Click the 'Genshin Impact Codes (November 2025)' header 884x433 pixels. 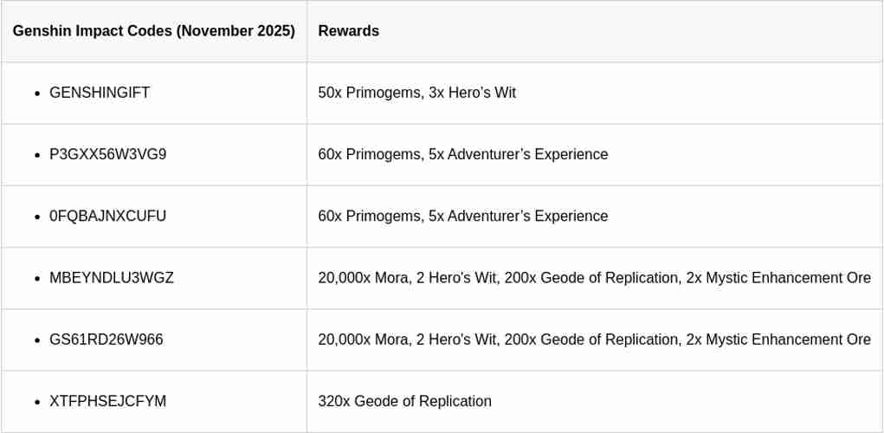tap(153, 31)
